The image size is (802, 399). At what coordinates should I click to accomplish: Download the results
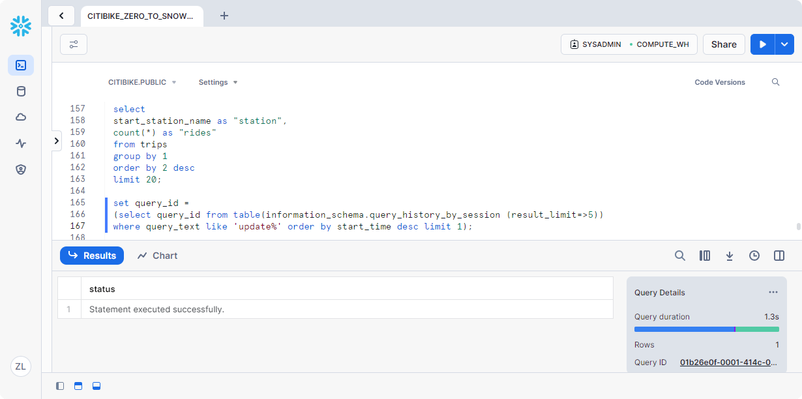730,256
